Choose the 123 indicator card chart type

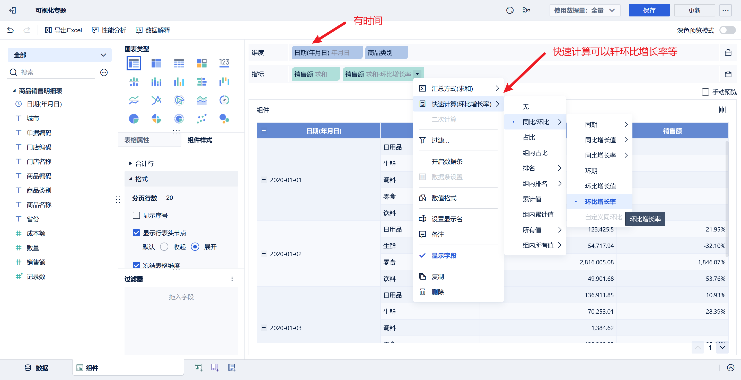click(224, 63)
